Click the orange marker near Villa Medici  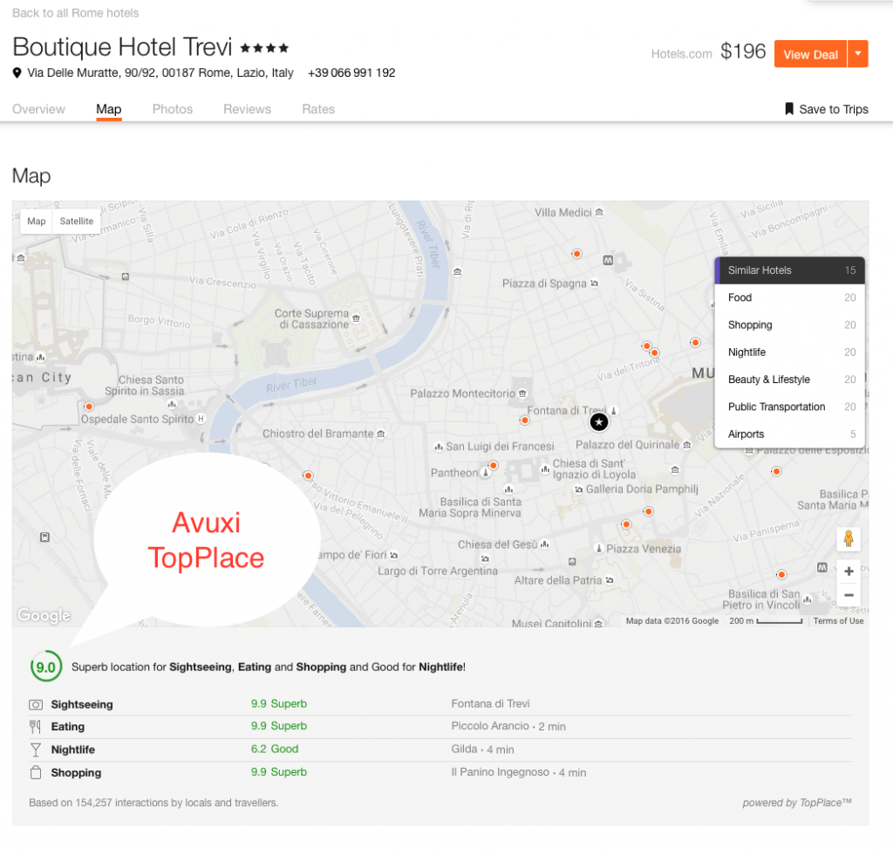(x=577, y=254)
